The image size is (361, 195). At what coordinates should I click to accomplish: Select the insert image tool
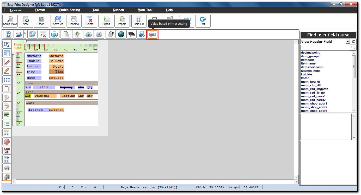coord(7,115)
